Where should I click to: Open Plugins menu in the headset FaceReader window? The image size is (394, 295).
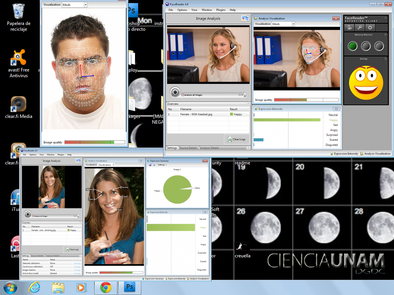221,10
